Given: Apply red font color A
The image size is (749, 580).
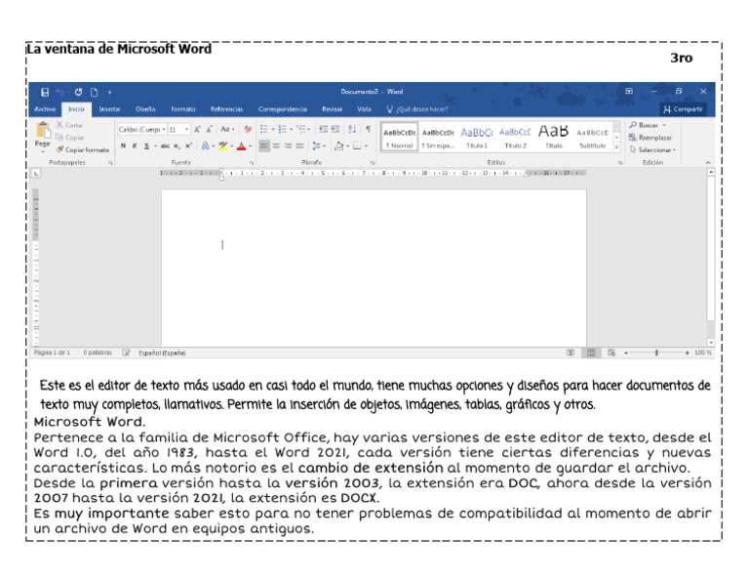Looking at the screenshot, I should pos(241,145).
